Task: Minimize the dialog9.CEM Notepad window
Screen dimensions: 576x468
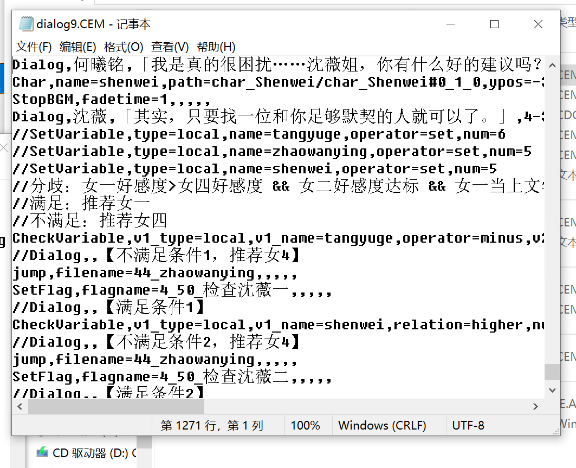Action: 450,24
